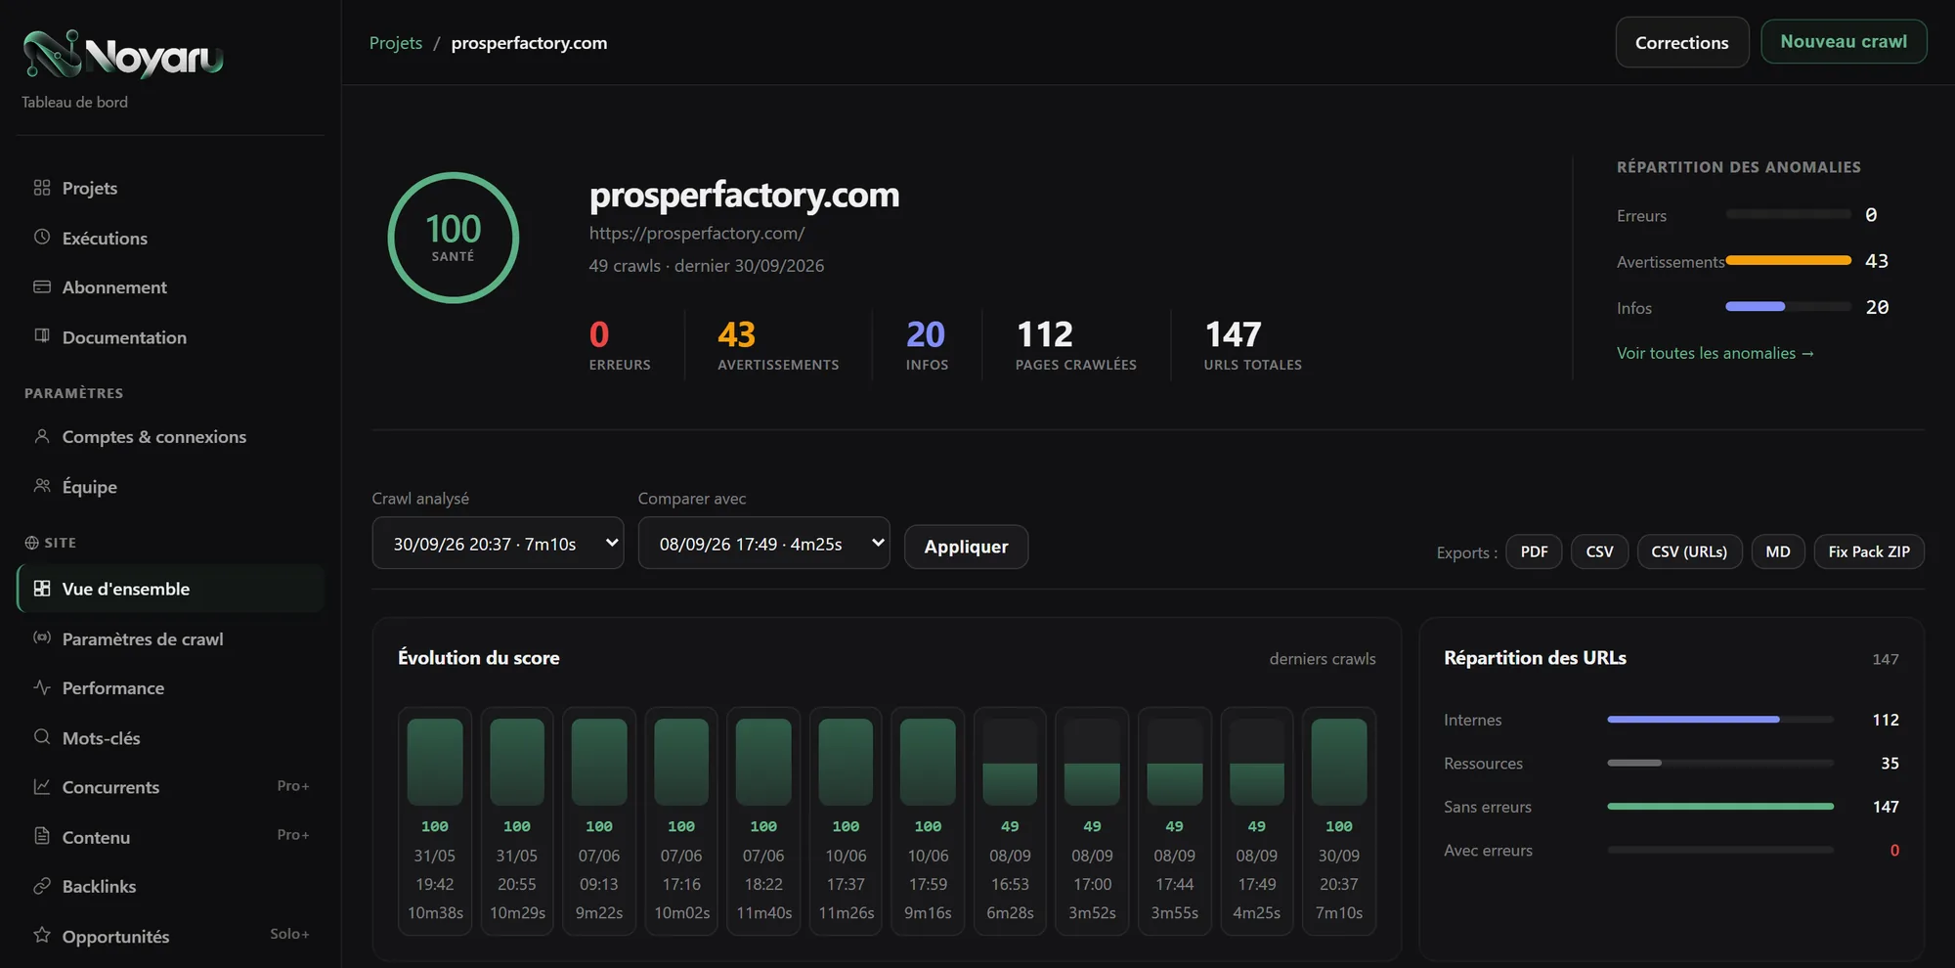Open the Crawl analysé dropdown

498,543
